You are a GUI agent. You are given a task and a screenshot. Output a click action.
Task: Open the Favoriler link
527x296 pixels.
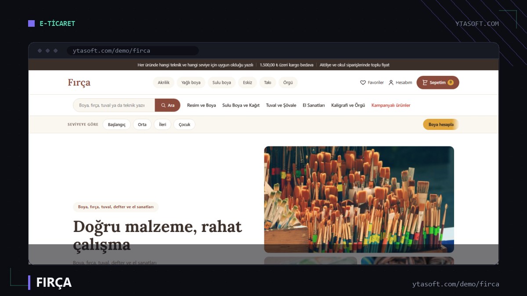click(372, 82)
